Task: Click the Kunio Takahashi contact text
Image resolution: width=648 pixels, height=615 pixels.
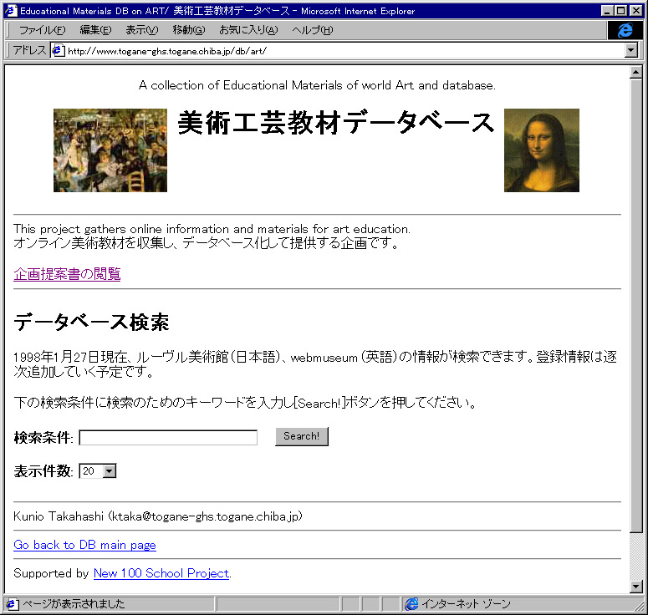Action: click(158, 516)
